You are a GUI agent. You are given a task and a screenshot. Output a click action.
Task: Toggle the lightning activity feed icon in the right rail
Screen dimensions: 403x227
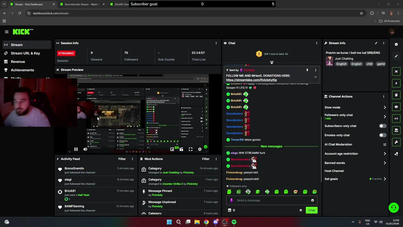click(x=396, y=83)
